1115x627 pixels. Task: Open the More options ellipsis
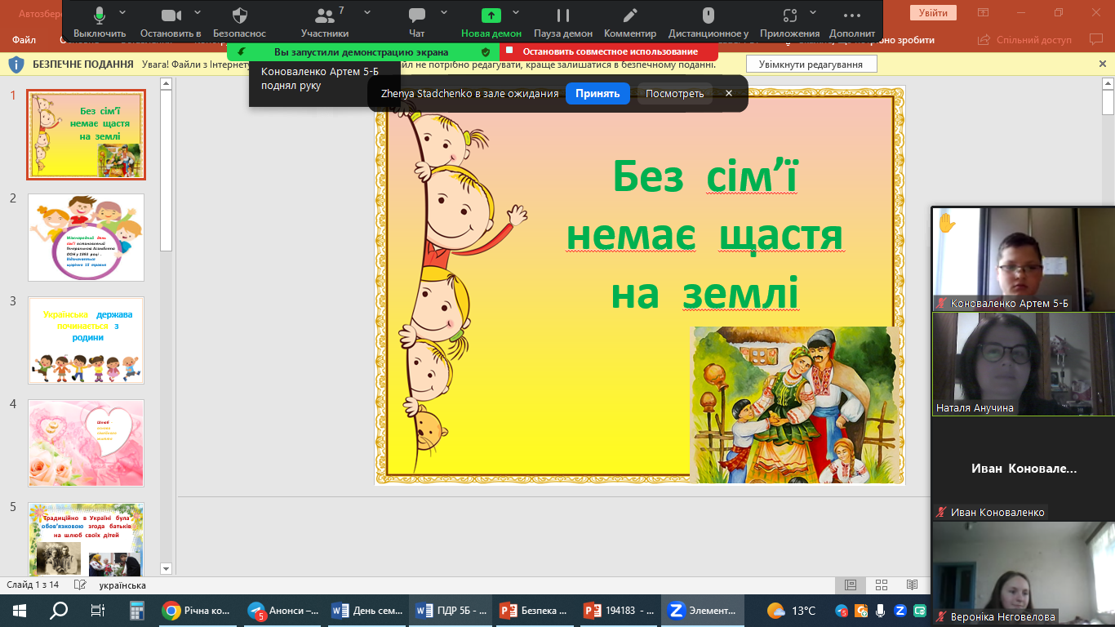click(x=852, y=22)
